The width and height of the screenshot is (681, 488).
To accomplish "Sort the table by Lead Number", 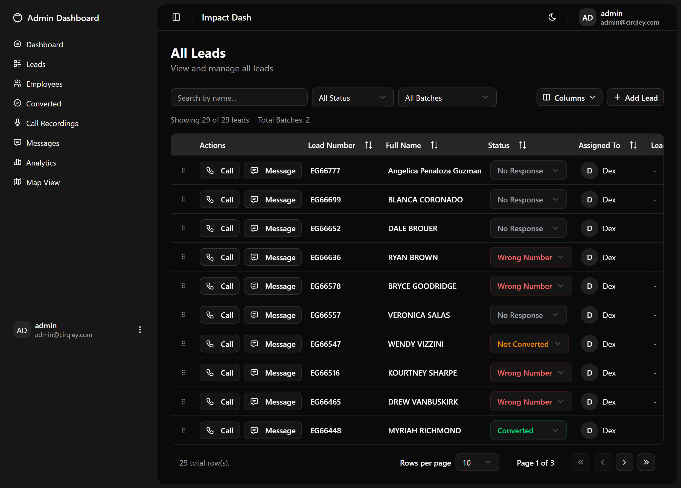I will 368,145.
